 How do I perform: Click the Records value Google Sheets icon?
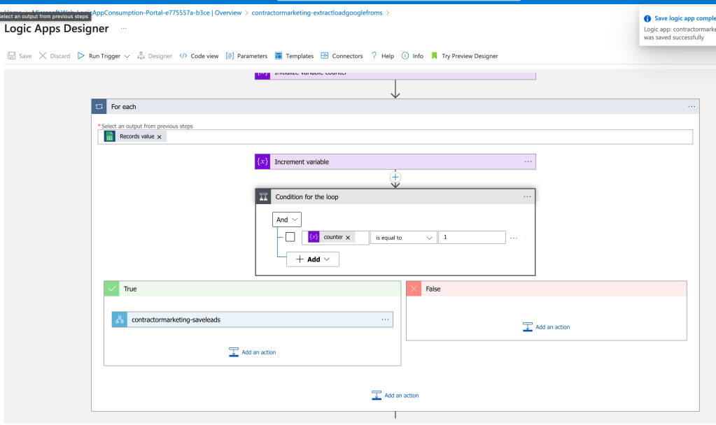110,136
